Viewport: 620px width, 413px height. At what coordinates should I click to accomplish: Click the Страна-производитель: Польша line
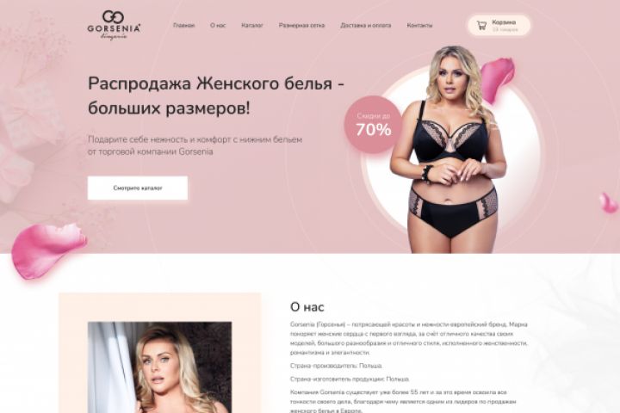coord(336,366)
